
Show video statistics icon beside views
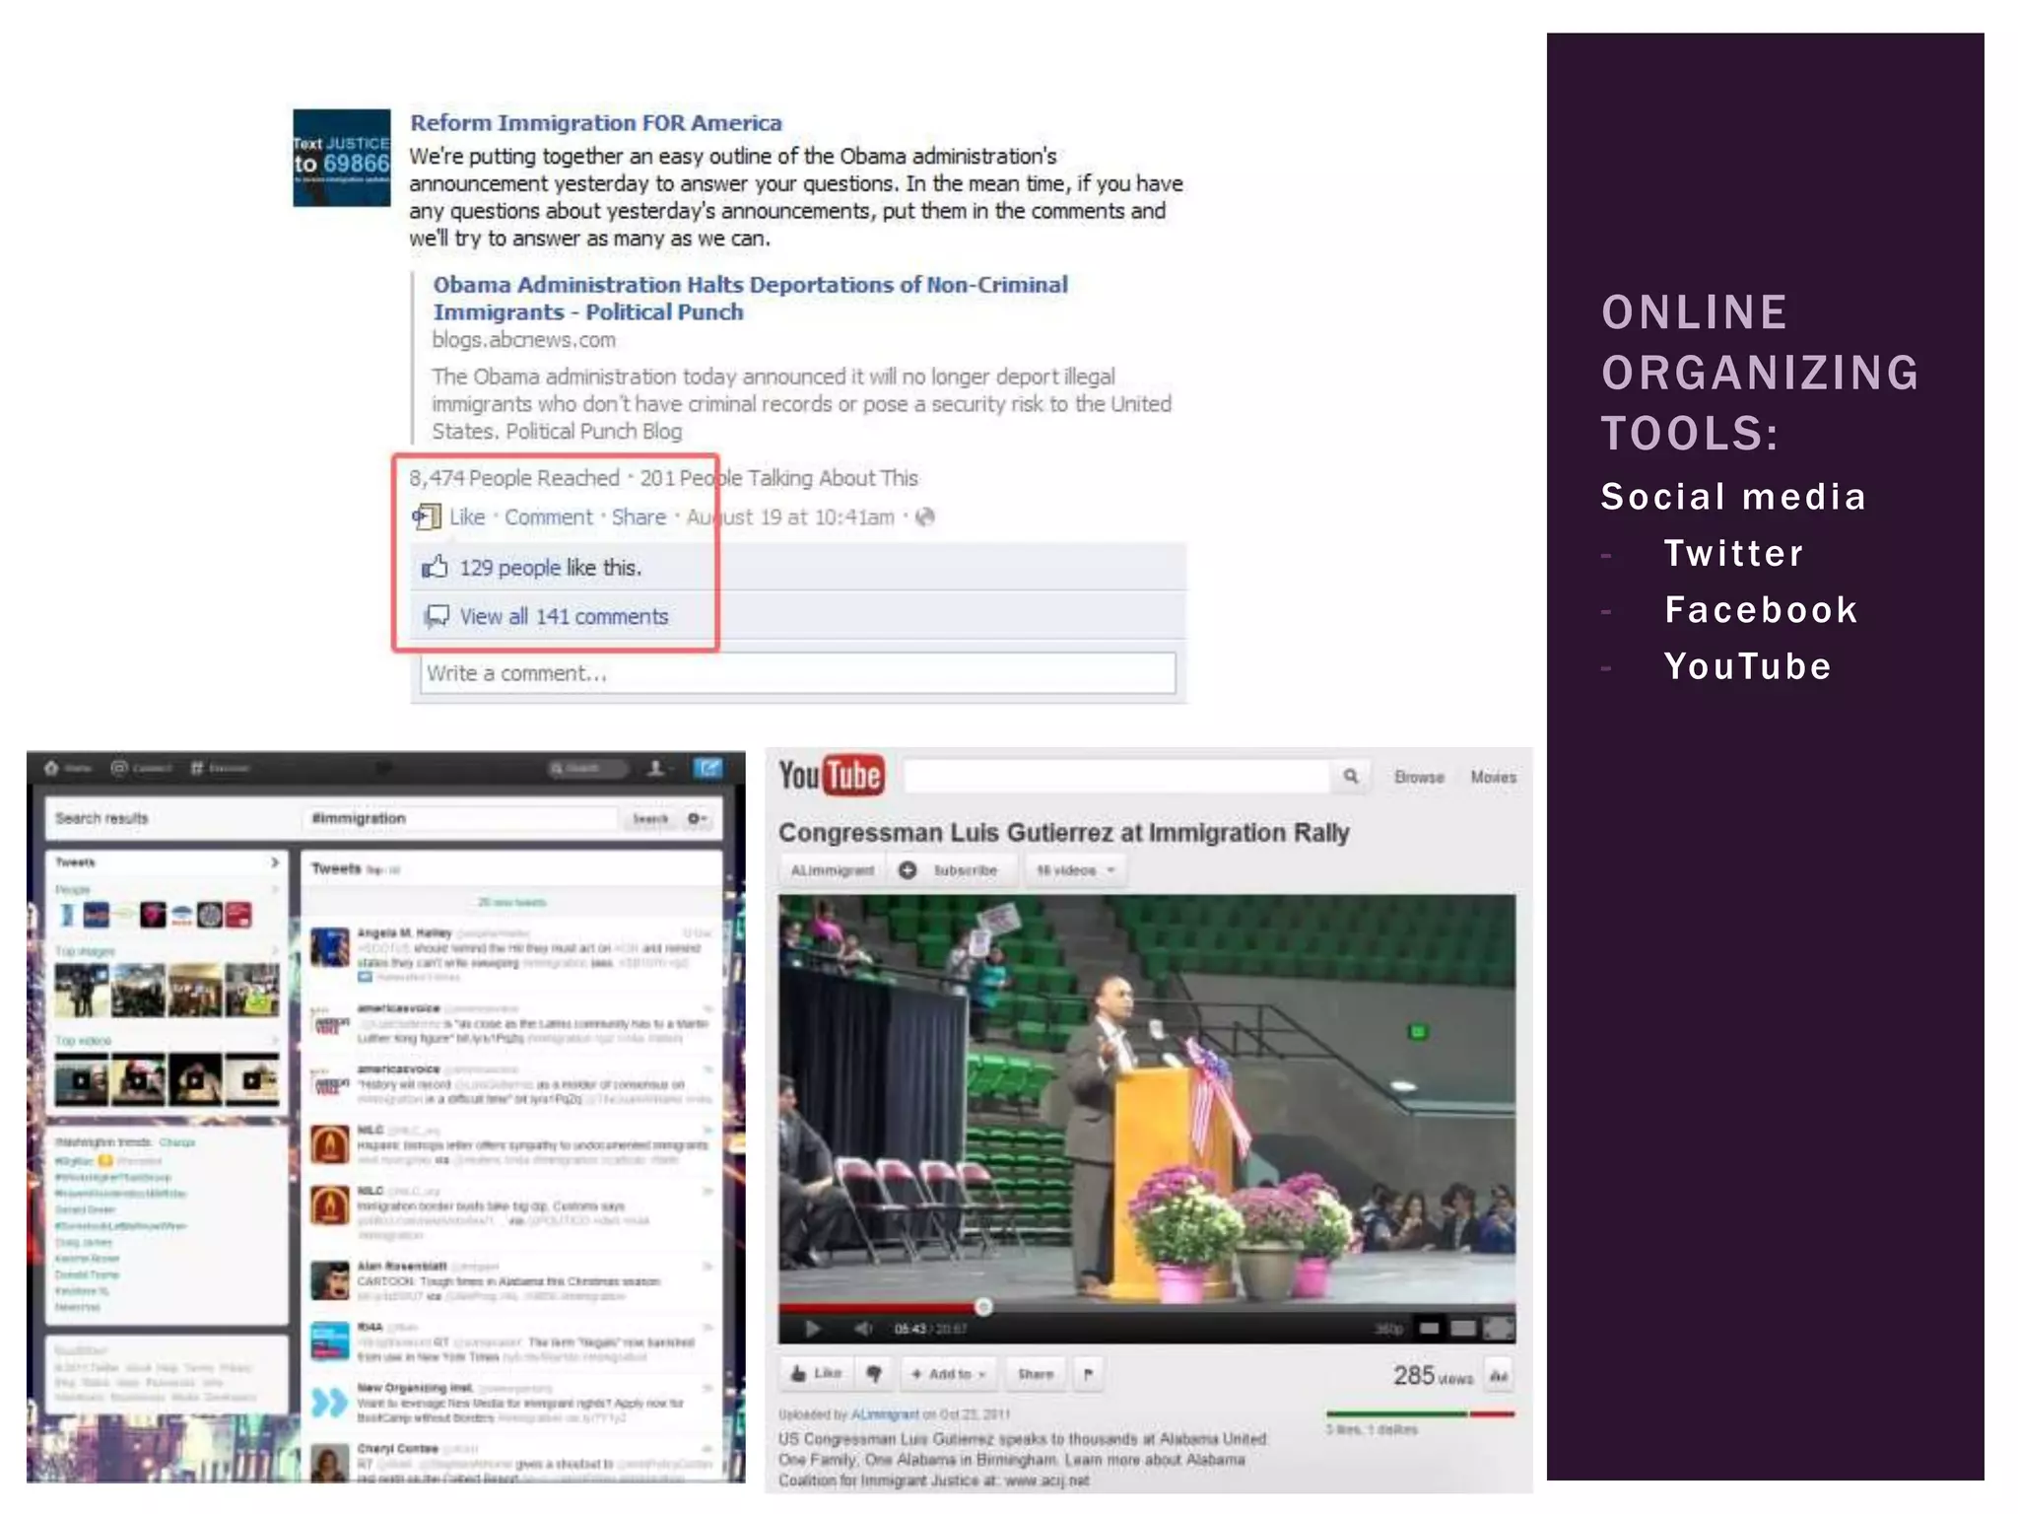[1499, 1376]
